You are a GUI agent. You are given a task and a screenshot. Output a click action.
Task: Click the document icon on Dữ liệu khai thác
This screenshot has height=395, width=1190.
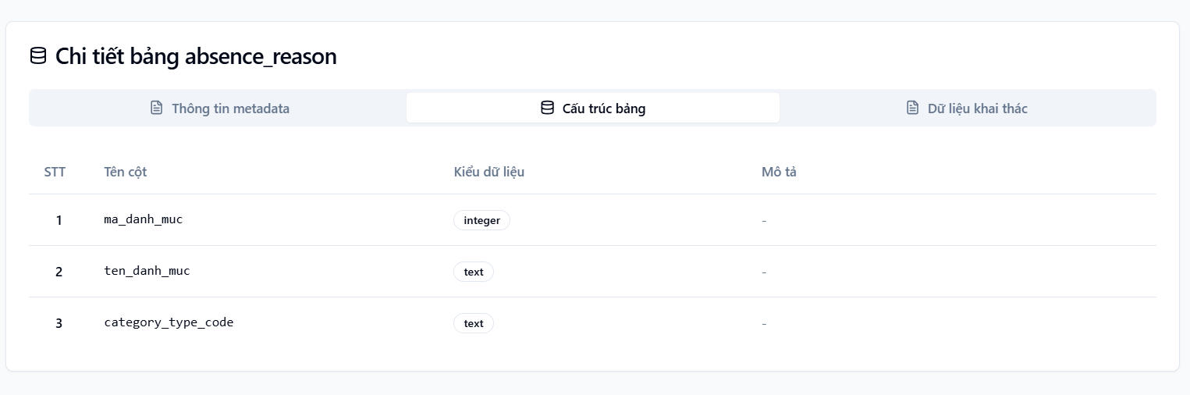[x=912, y=108]
